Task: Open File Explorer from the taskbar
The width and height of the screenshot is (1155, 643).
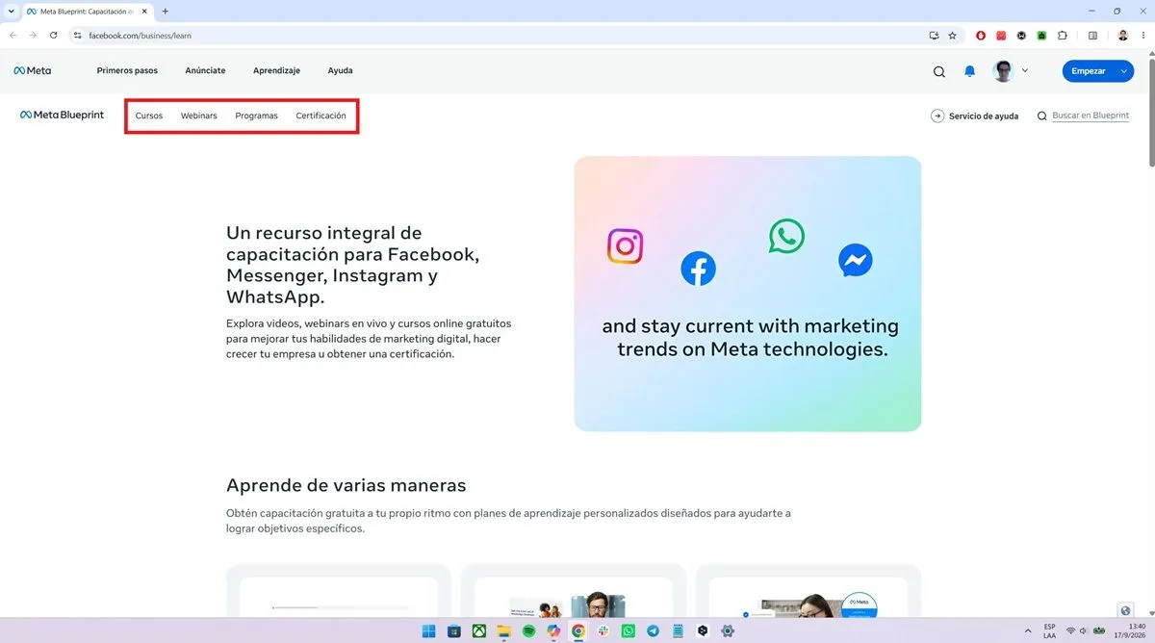Action: (x=503, y=631)
